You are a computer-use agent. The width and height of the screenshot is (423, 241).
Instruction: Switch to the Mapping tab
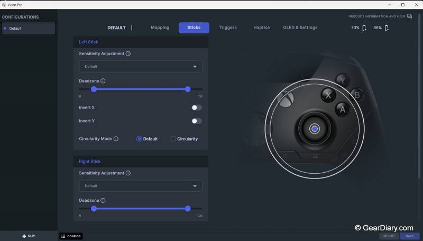click(160, 28)
